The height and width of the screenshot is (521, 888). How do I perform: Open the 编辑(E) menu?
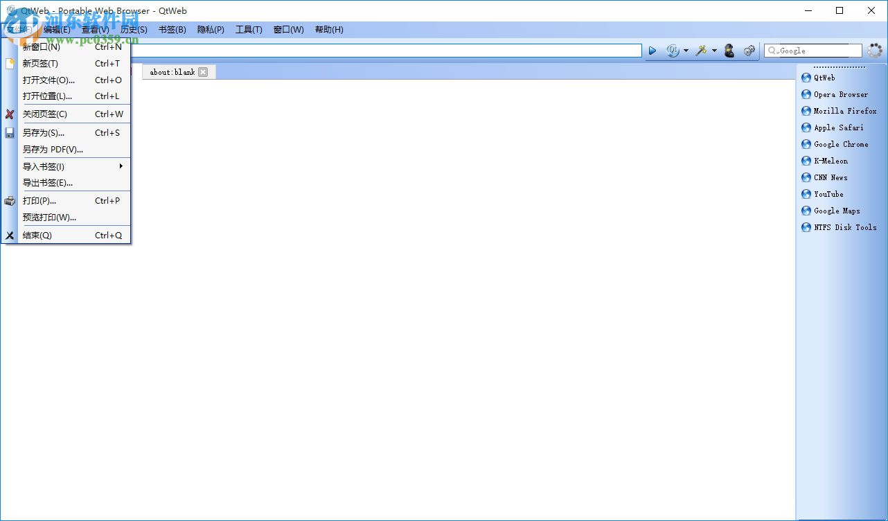(x=57, y=30)
